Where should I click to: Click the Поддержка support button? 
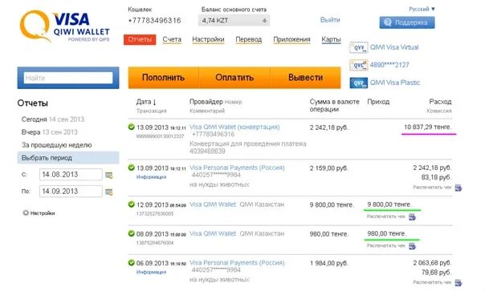click(407, 22)
